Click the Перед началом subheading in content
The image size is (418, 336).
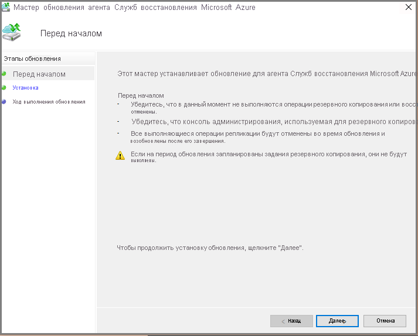[141, 95]
